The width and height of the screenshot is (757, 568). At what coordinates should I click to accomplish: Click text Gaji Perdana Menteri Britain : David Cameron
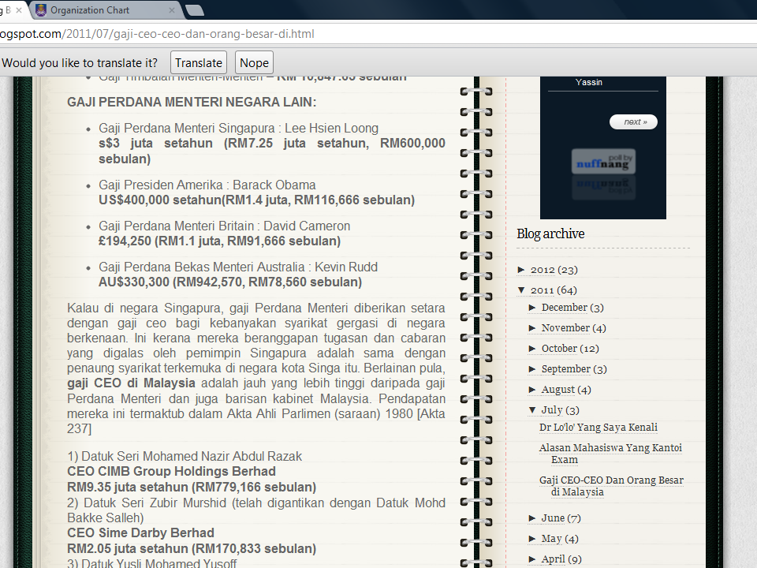pyautogui.click(x=225, y=226)
